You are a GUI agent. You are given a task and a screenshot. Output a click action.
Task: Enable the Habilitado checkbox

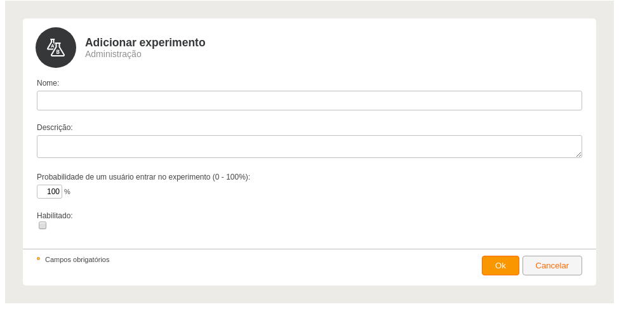[43, 225]
